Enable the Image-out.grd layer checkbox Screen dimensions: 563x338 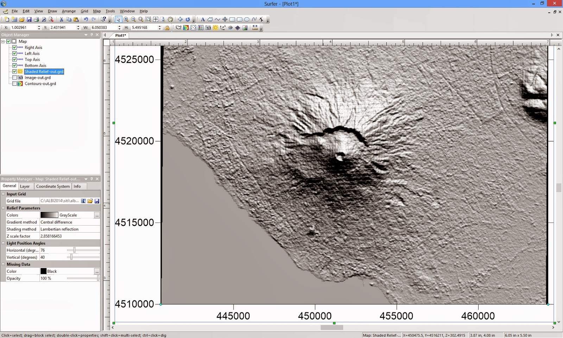pyautogui.click(x=14, y=78)
